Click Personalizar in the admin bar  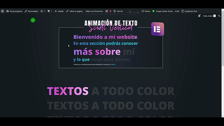[31, 11]
